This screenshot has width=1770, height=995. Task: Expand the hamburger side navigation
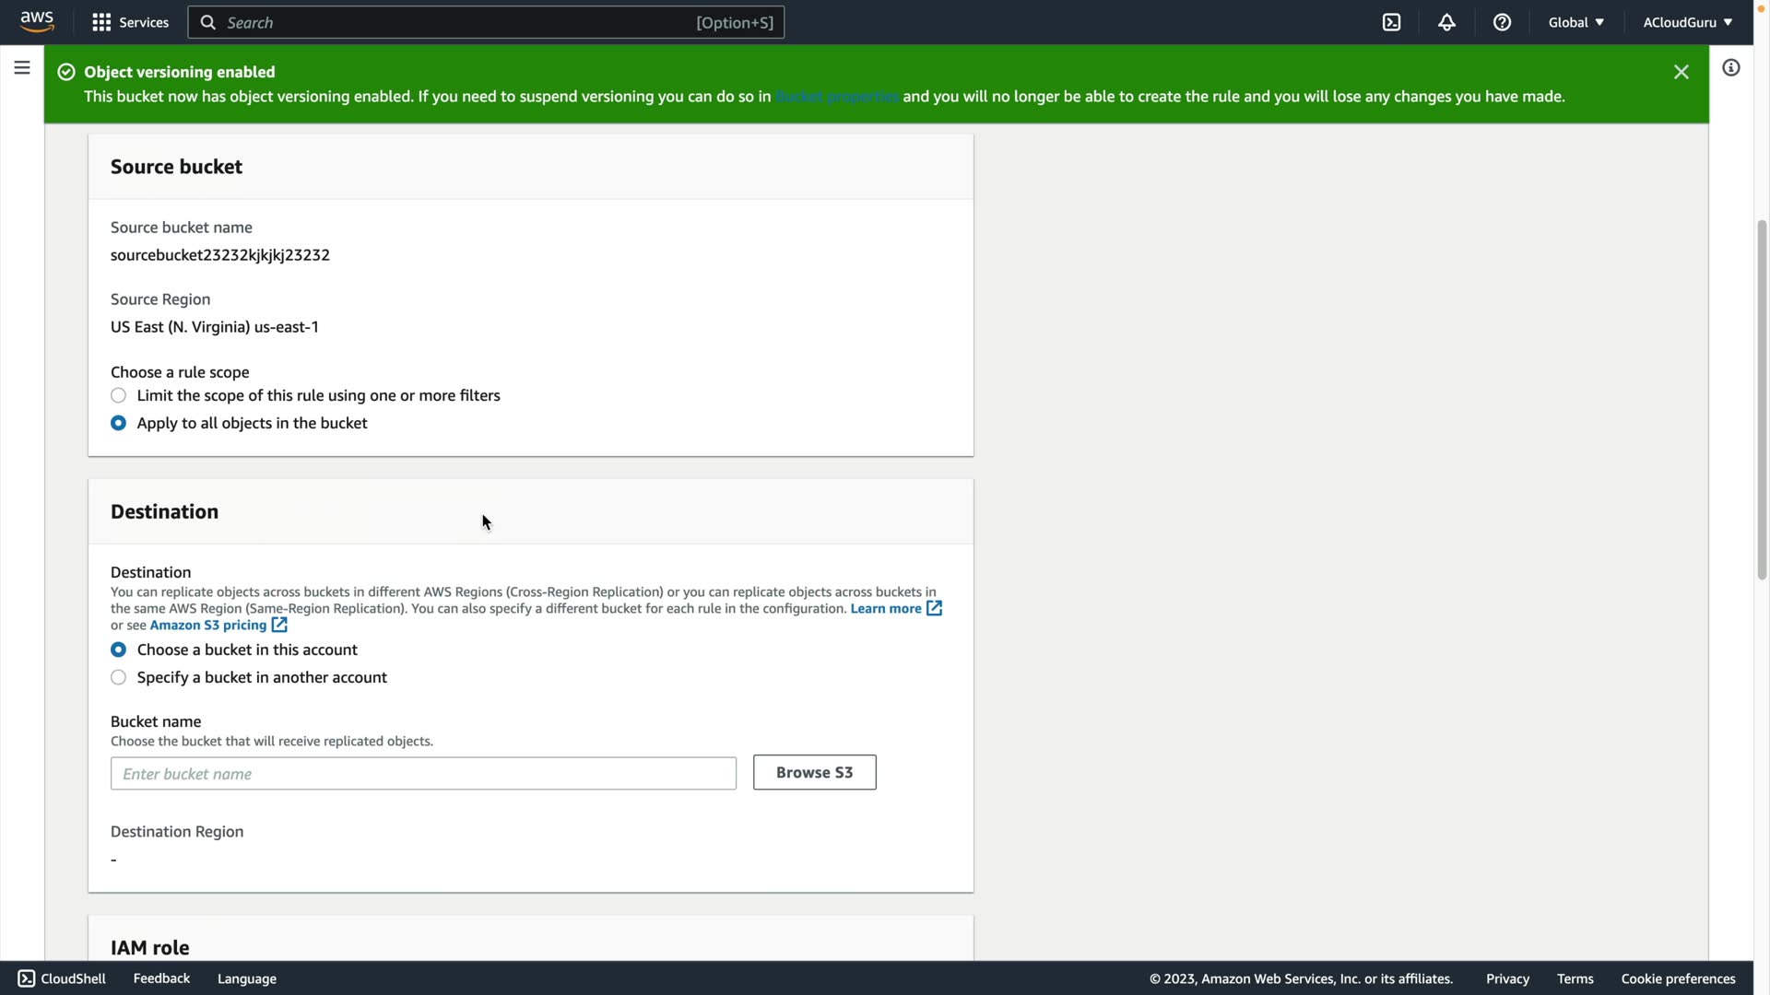tap(22, 68)
